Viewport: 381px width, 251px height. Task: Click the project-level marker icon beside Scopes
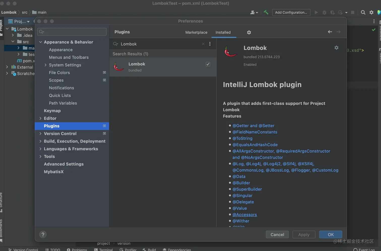(x=104, y=80)
